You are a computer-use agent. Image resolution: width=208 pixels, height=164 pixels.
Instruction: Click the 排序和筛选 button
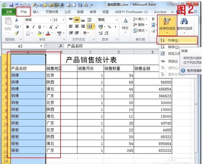point(167,25)
